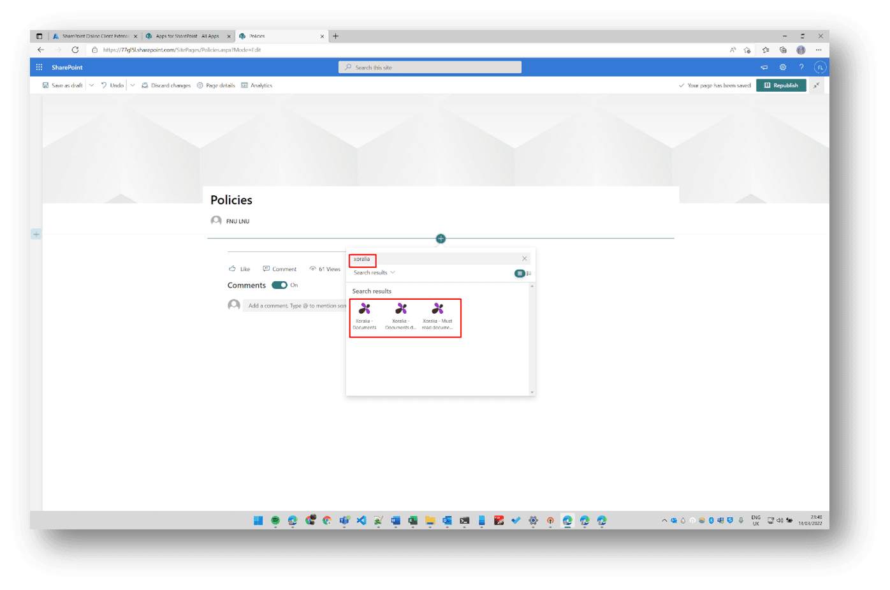The image size is (890, 590).
Task: Switch to Apps for SharePoint - All Apps tab
Action: 187,36
